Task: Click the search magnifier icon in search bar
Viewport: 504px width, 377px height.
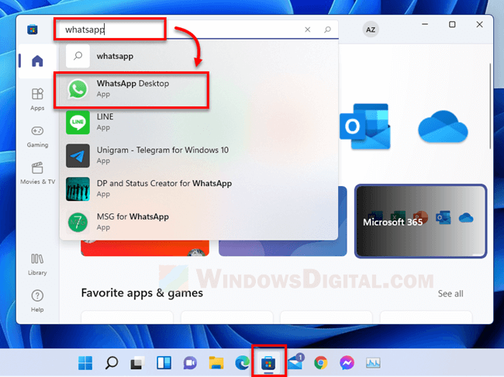Action: (327, 29)
